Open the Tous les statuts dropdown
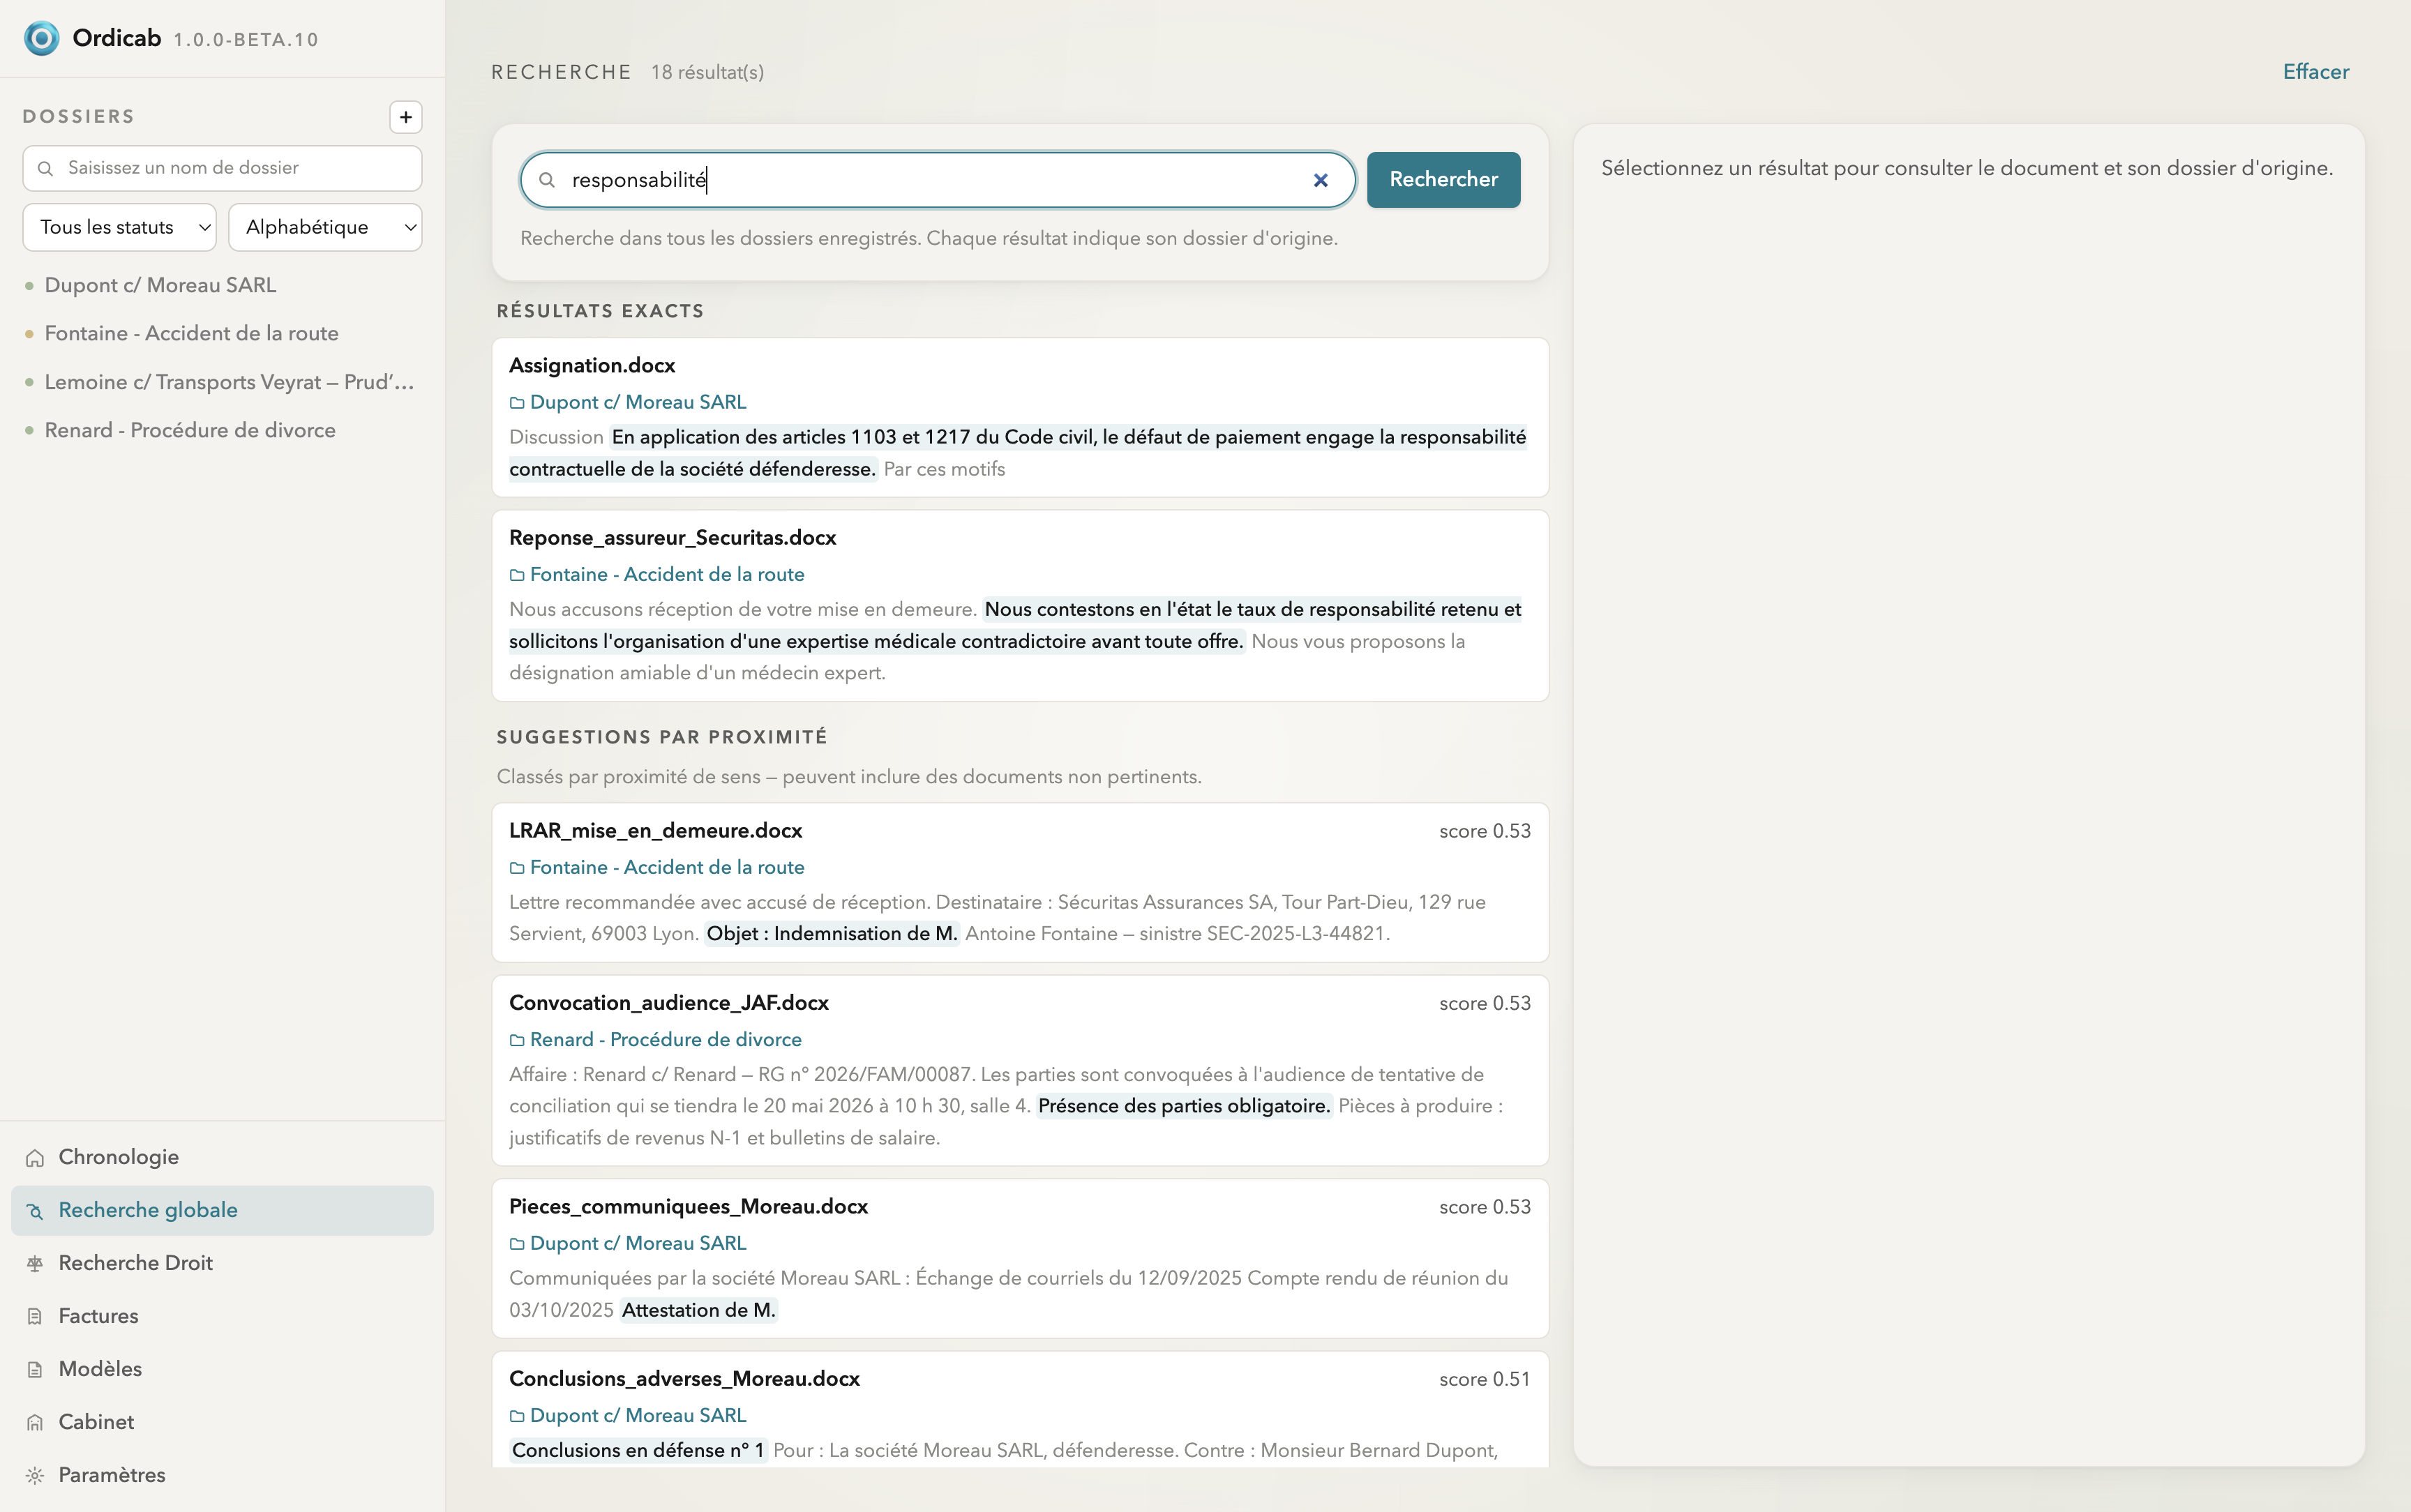The image size is (2411, 1512). pos(119,227)
